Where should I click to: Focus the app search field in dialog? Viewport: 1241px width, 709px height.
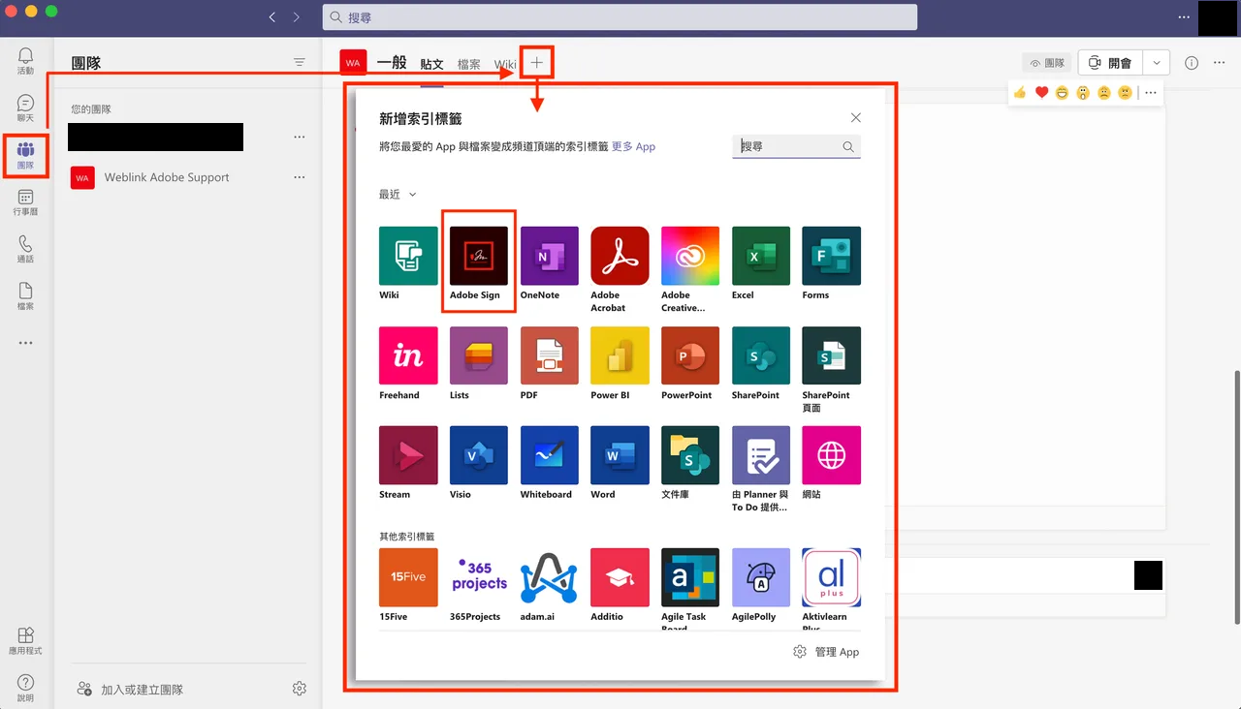click(x=796, y=146)
